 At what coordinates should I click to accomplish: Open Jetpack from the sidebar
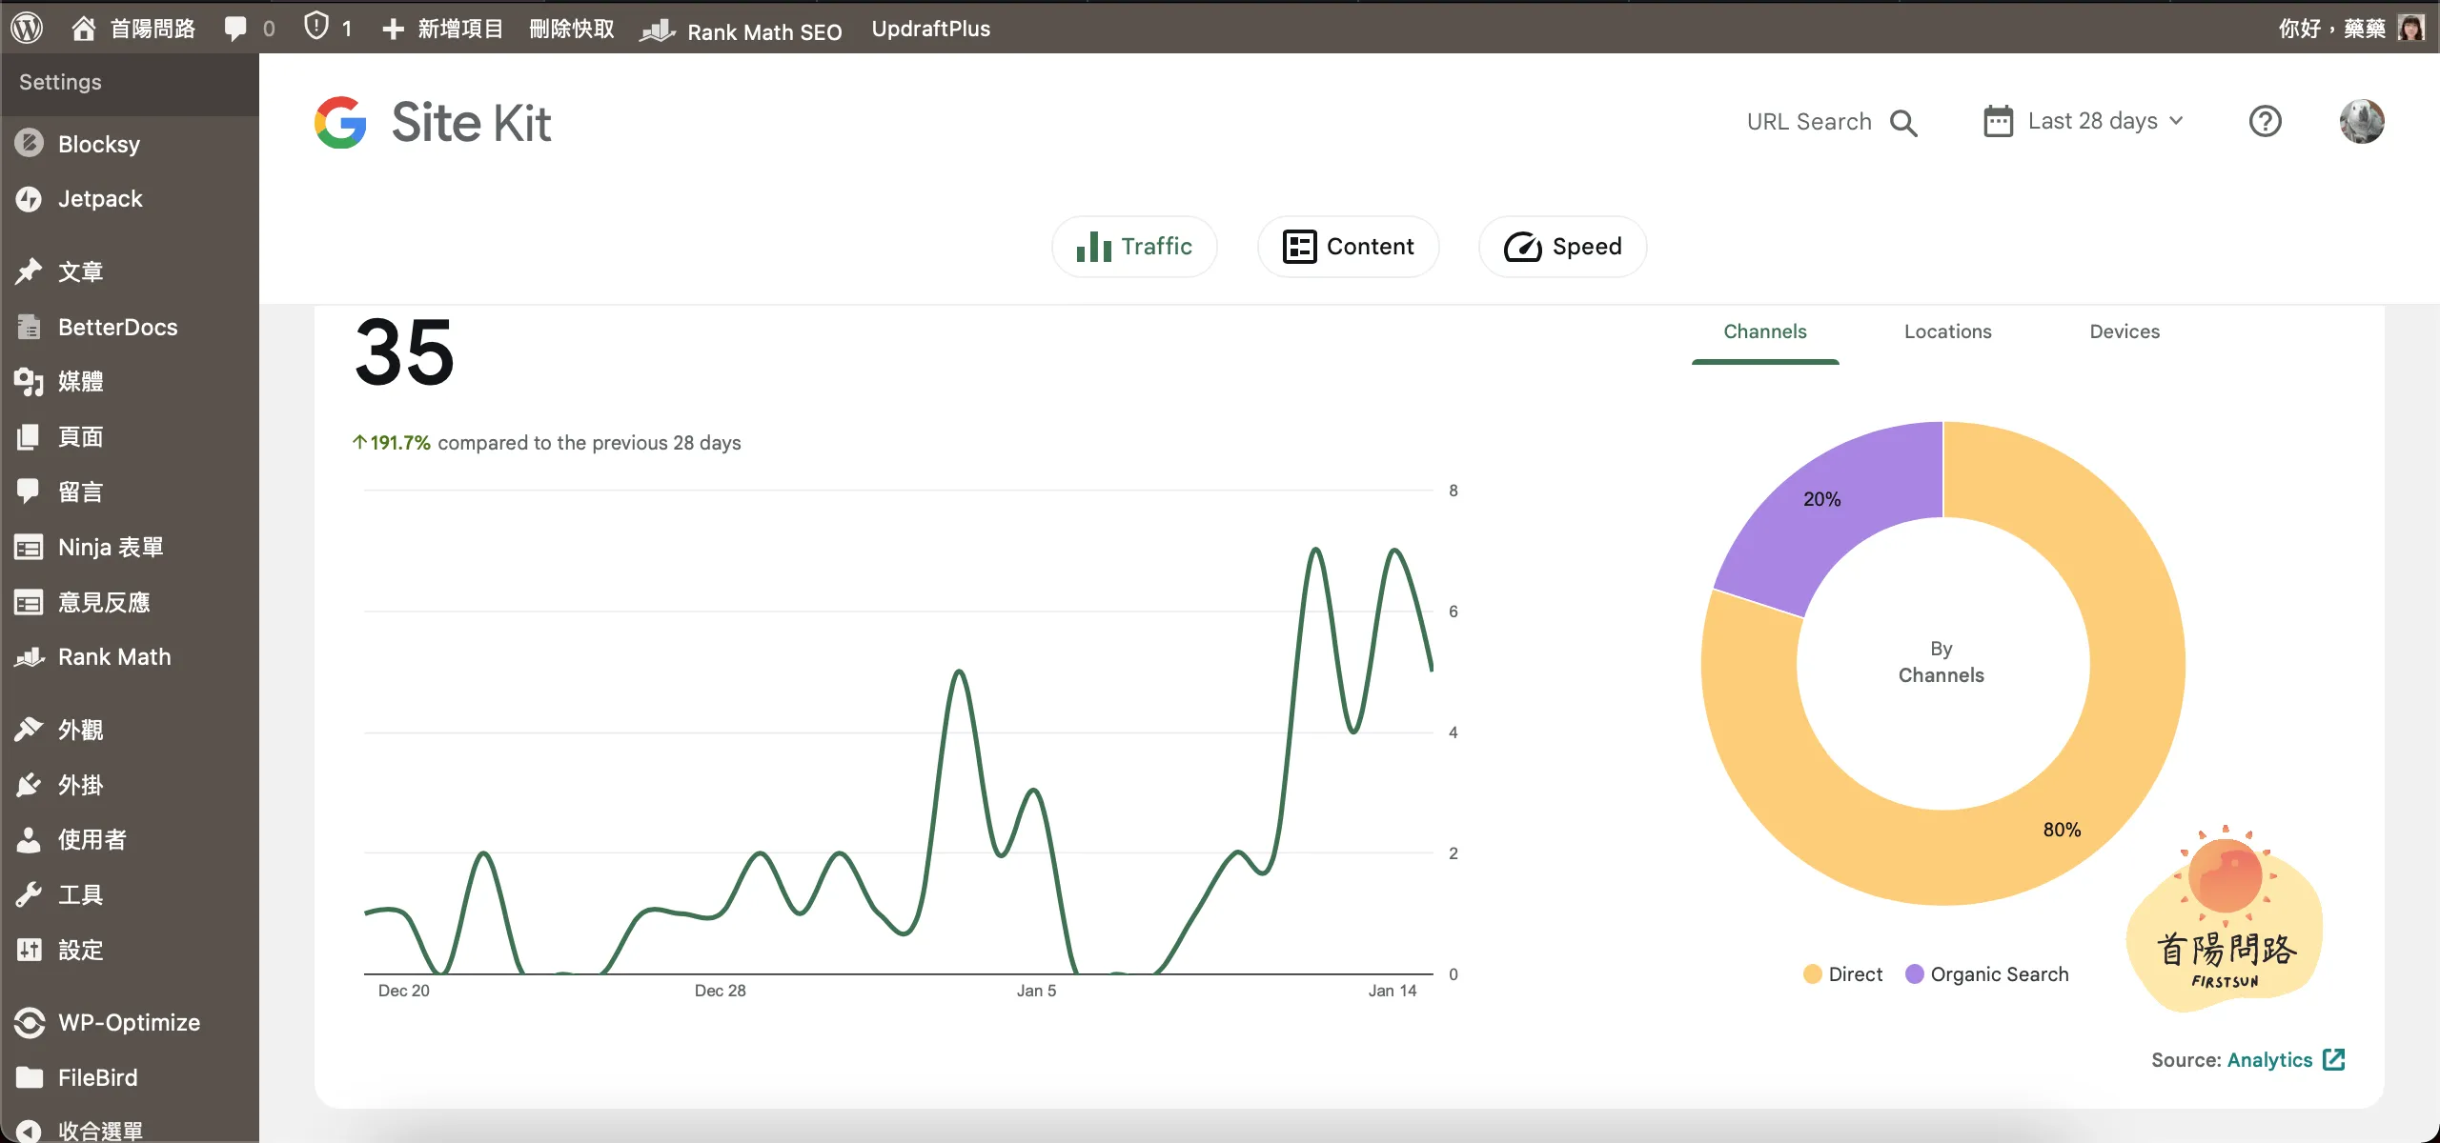99,199
